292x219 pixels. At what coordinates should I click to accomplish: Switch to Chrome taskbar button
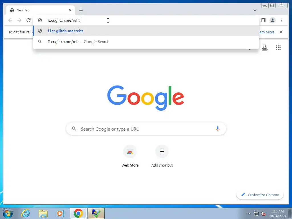coord(78,213)
